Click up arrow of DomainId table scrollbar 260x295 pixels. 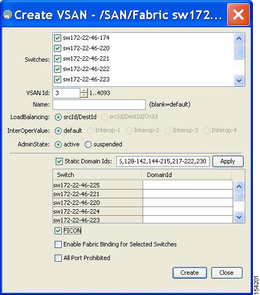click(x=239, y=187)
